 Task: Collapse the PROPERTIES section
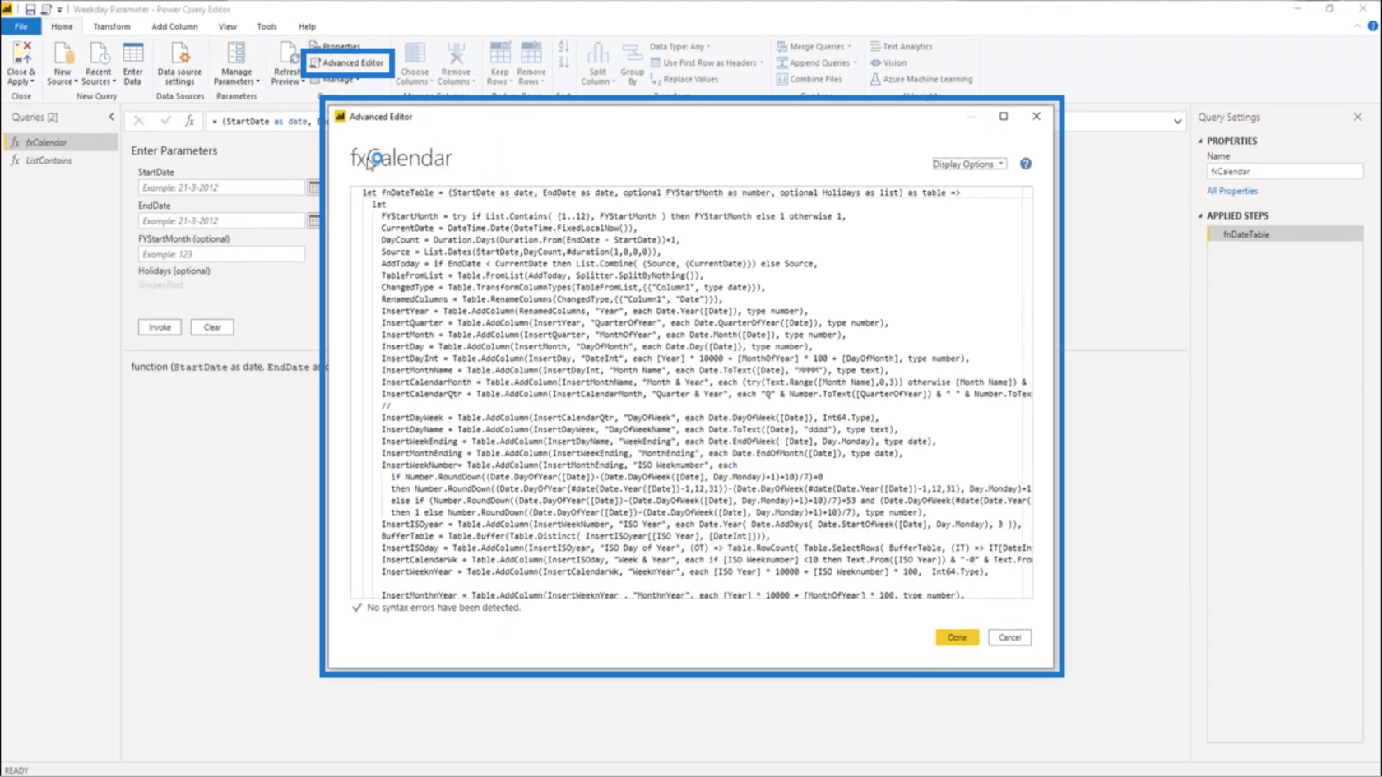click(1200, 141)
